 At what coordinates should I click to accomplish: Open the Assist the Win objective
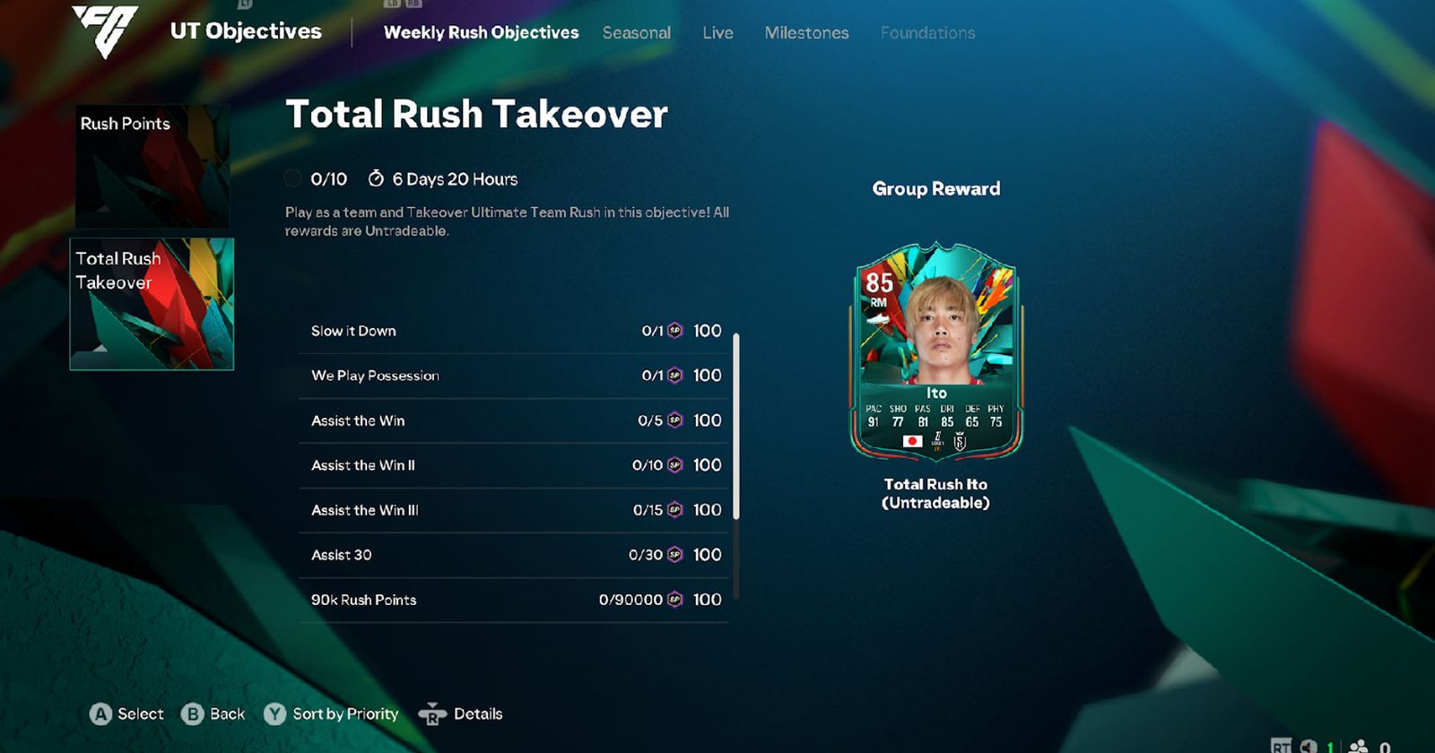[514, 420]
